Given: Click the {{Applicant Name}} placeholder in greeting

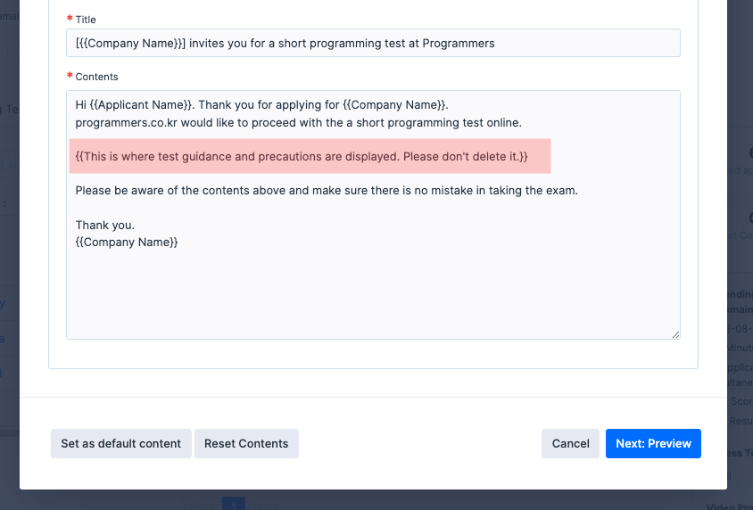Looking at the screenshot, I should coord(142,105).
